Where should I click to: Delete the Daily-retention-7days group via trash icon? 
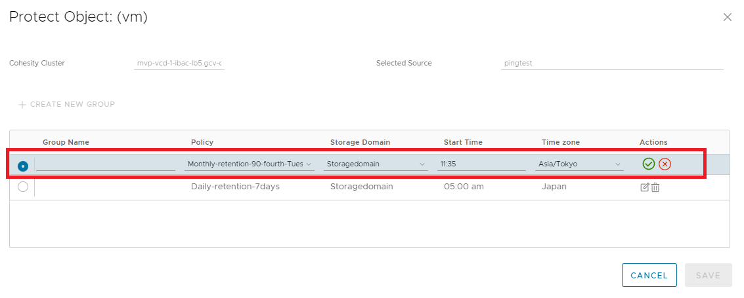click(x=655, y=187)
